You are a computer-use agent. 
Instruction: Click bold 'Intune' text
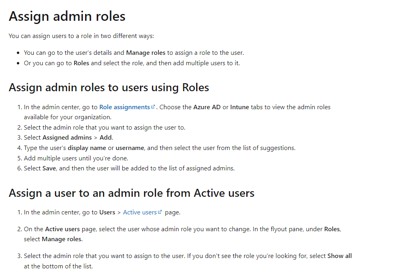(x=239, y=107)
